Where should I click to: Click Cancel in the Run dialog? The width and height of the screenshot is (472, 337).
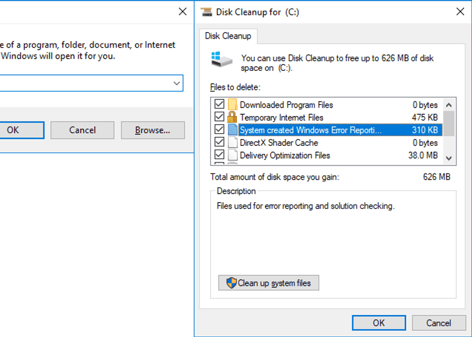pos(82,130)
